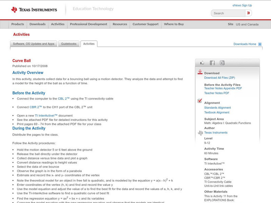
Task: Click the Before the Activity heading
Action: [29, 93]
